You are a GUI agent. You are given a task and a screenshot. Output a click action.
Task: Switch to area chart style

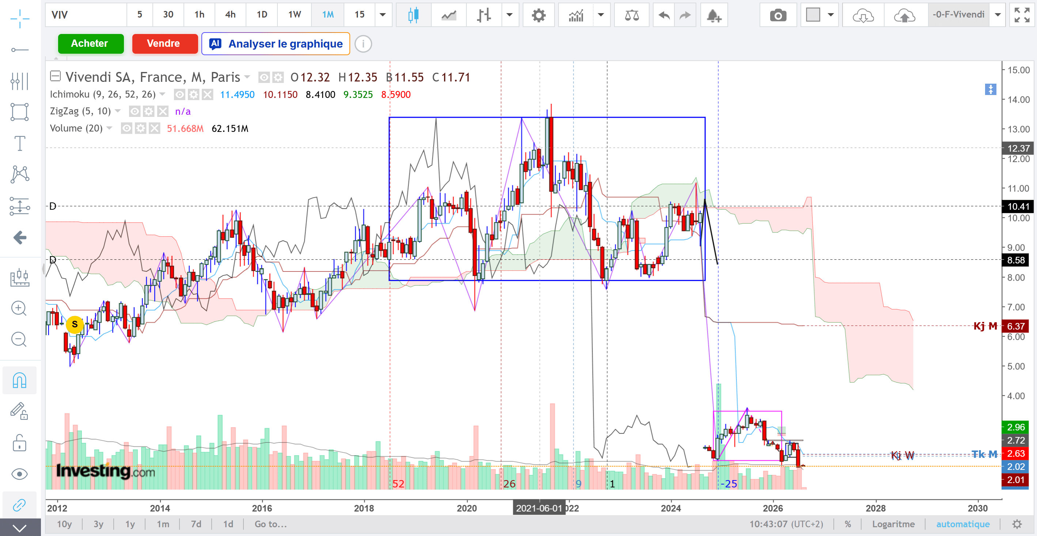pyautogui.click(x=449, y=15)
